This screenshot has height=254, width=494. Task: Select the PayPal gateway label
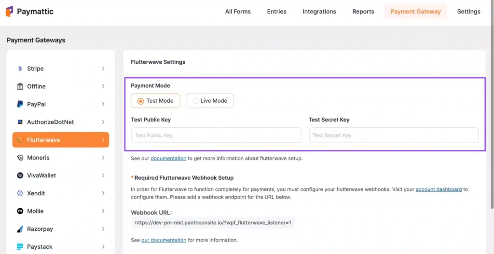(x=37, y=104)
